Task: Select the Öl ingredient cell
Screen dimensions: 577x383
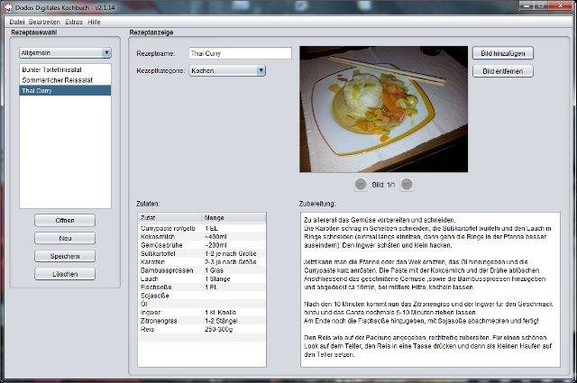Action: click(x=170, y=304)
